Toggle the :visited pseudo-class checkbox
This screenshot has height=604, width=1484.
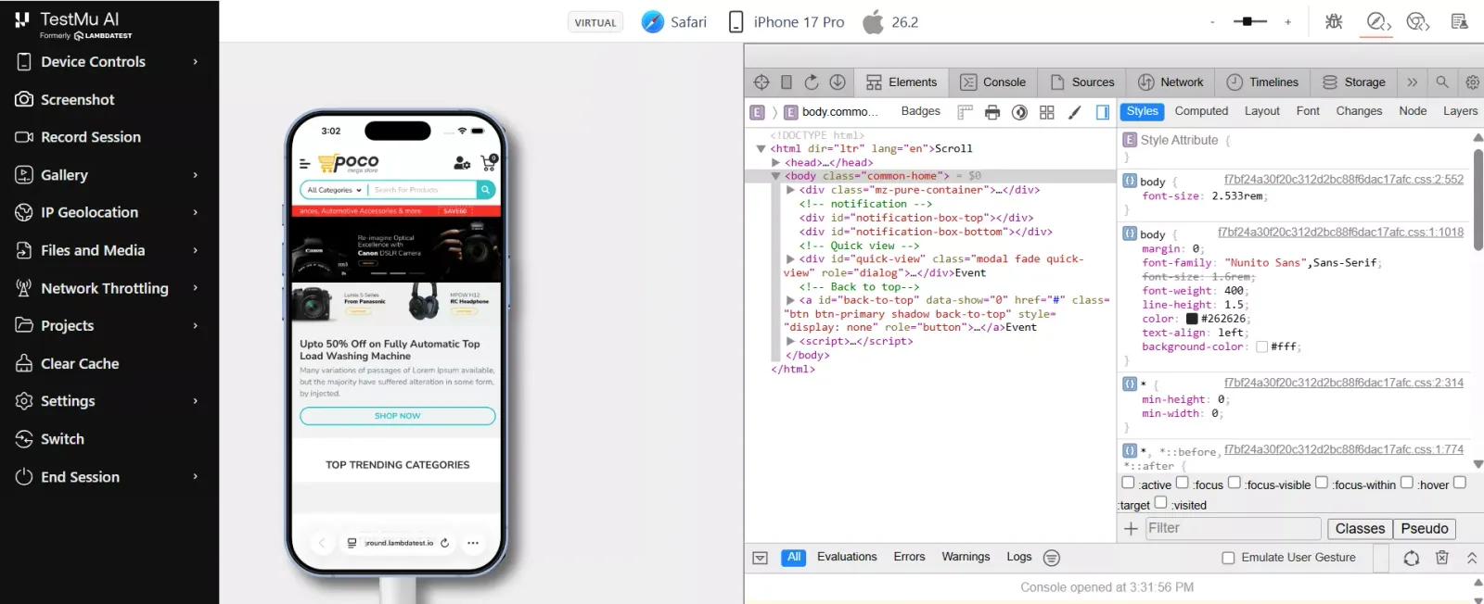click(x=1160, y=503)
